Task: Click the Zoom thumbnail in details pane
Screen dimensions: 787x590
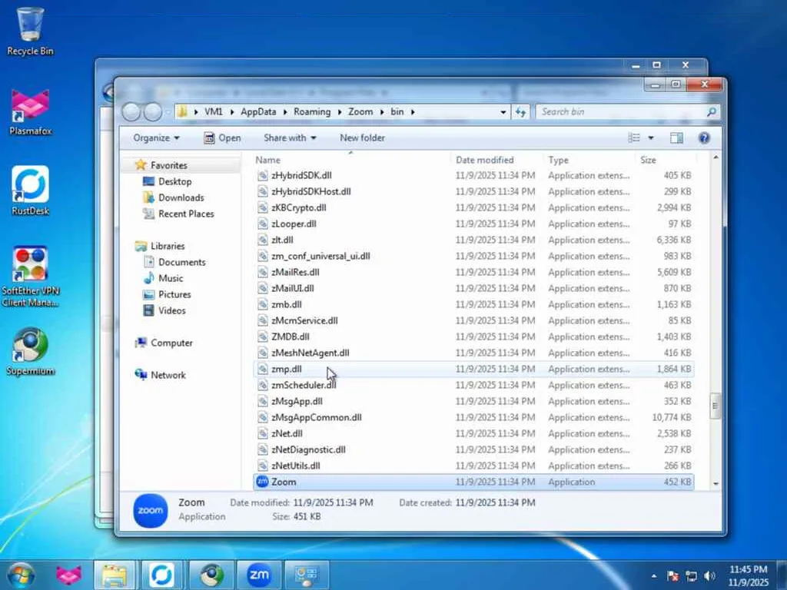Action: click(151, 510)
